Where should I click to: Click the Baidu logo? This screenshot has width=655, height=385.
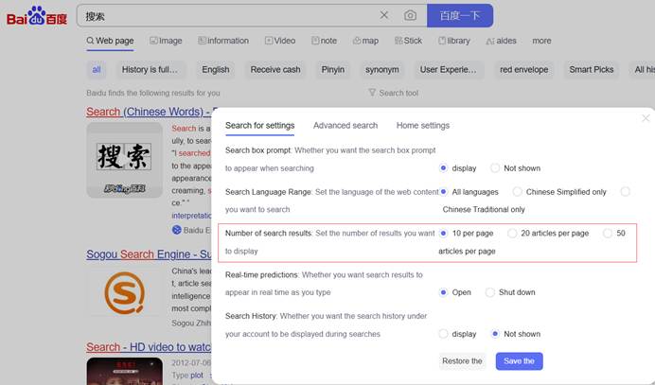pyautogui.click(x=38, y=15)
